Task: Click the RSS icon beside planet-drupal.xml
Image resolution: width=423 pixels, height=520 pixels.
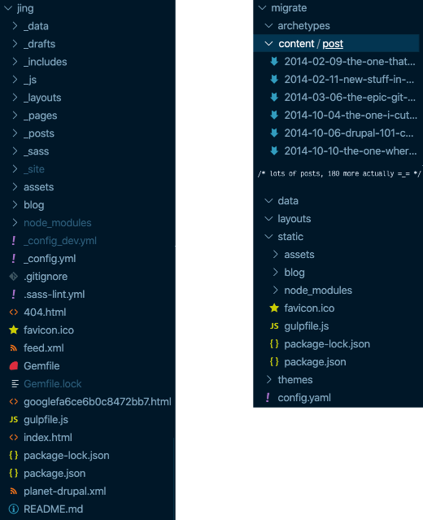Action: [14, 492]
